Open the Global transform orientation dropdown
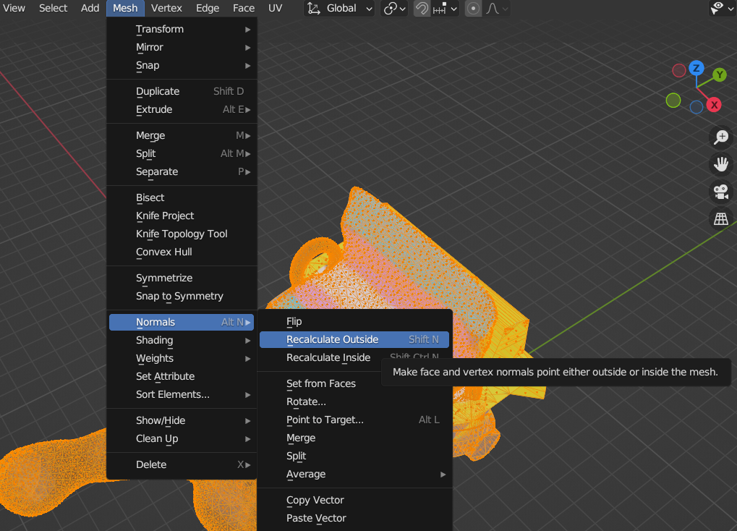This screenshot has height=531, width=737. (339, 9)
